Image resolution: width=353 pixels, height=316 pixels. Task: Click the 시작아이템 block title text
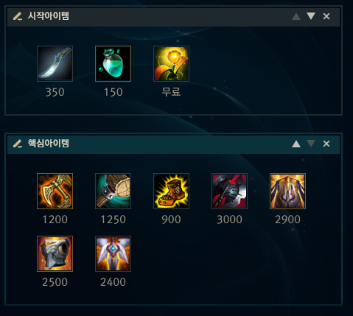[49, 16]
